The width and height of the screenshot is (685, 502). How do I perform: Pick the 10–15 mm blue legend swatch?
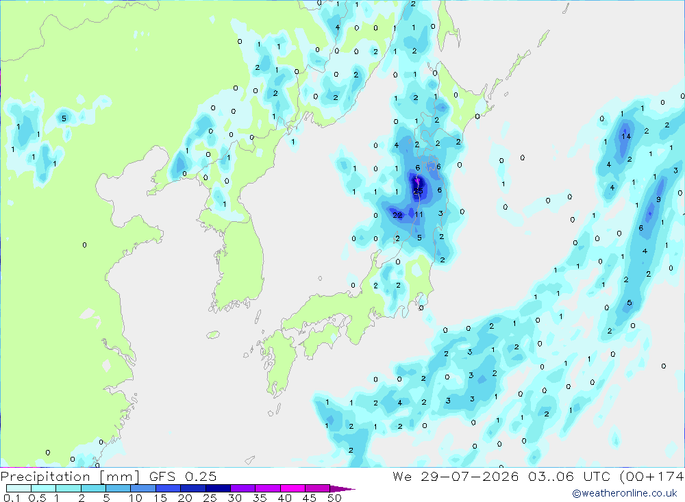click(143, 488)
